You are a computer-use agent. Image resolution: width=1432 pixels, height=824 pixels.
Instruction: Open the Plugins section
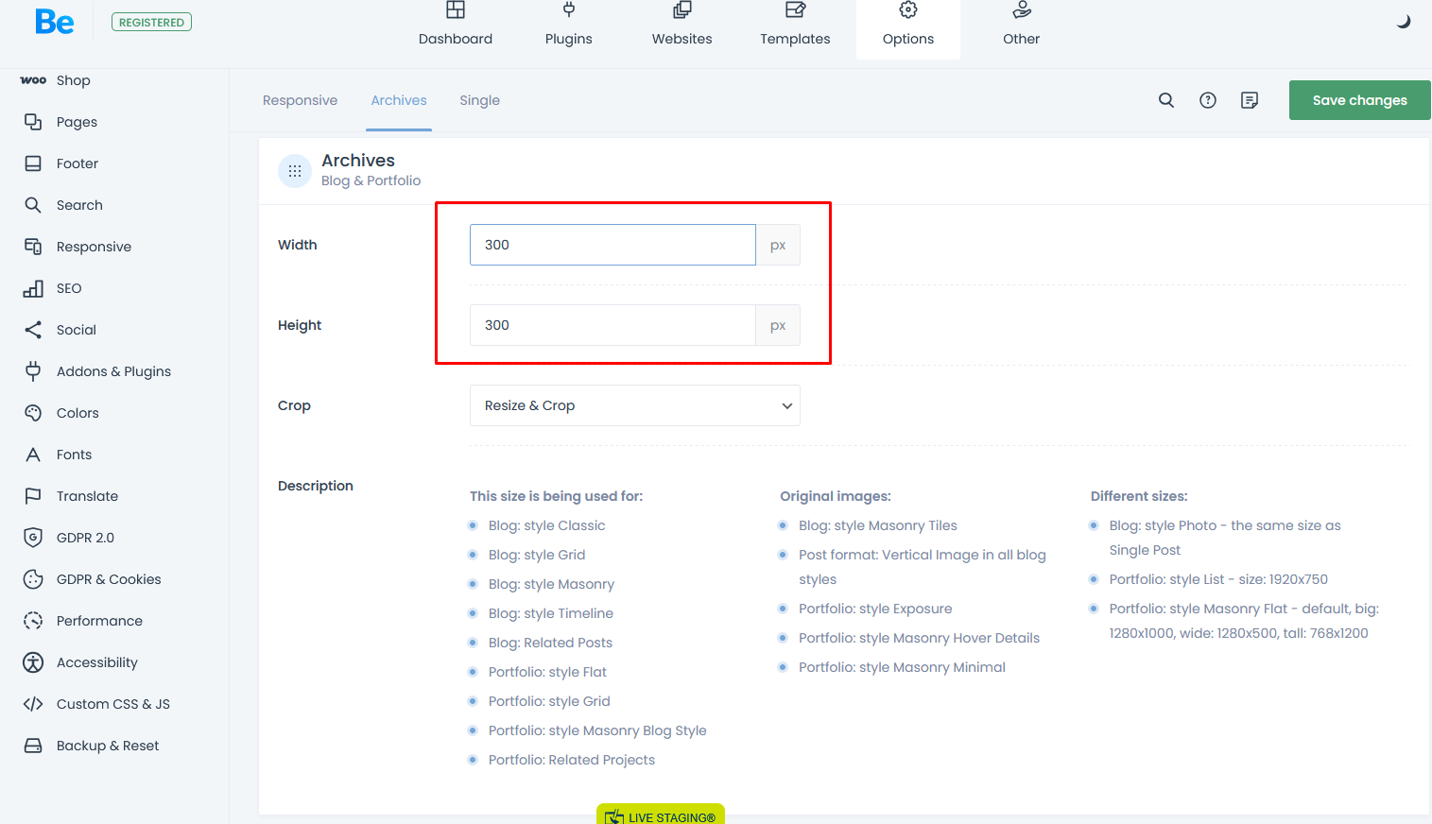[x=569, y=26]
